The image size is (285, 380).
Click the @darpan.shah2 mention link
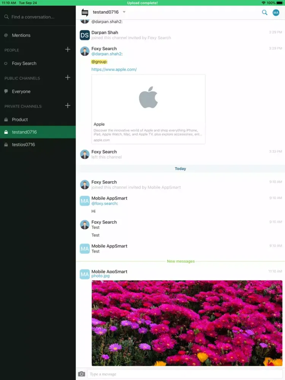click(106, 54)
